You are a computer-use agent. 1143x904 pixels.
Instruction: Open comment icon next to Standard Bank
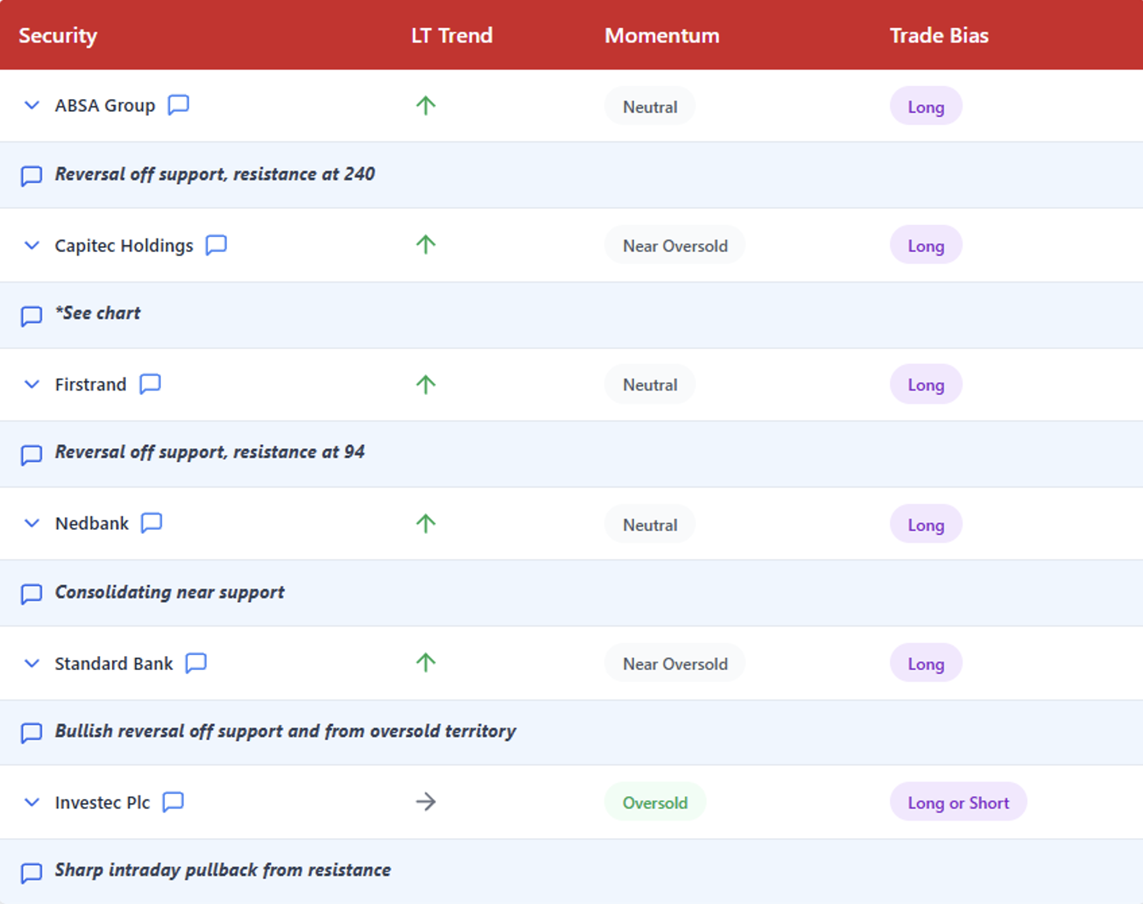(x=196, y=662)
